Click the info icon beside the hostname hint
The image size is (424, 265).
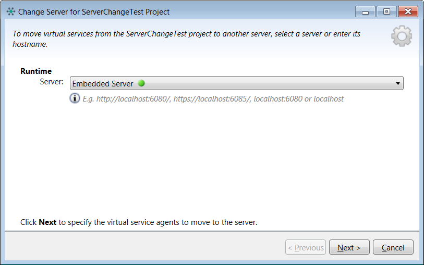tap(75, 98)
